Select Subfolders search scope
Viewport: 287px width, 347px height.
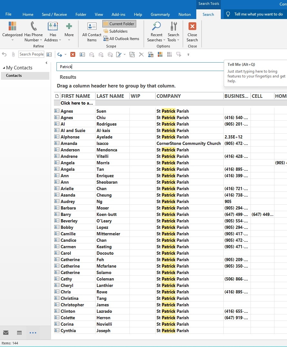coord(116,31)
